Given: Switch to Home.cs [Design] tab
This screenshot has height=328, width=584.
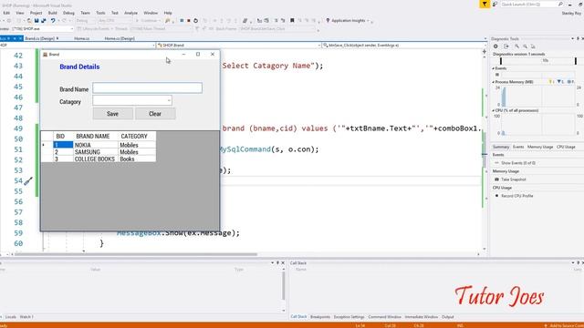Looking at the screenshot, I should pyautogui.click(x=120, y=38).
